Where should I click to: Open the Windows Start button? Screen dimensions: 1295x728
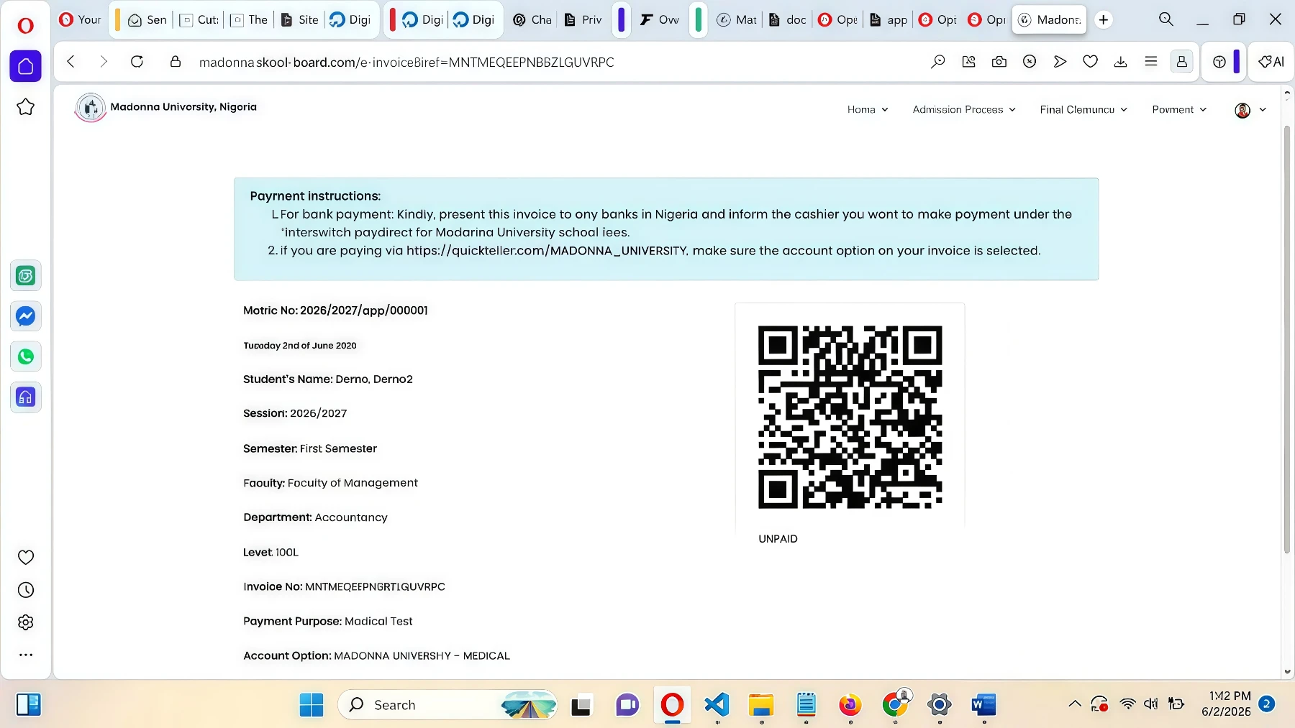312,705
